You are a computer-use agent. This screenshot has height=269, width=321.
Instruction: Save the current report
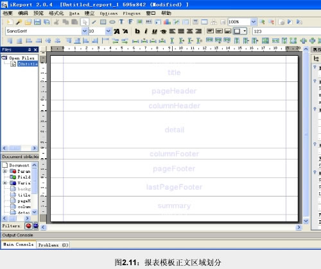[x=37, y=22]
